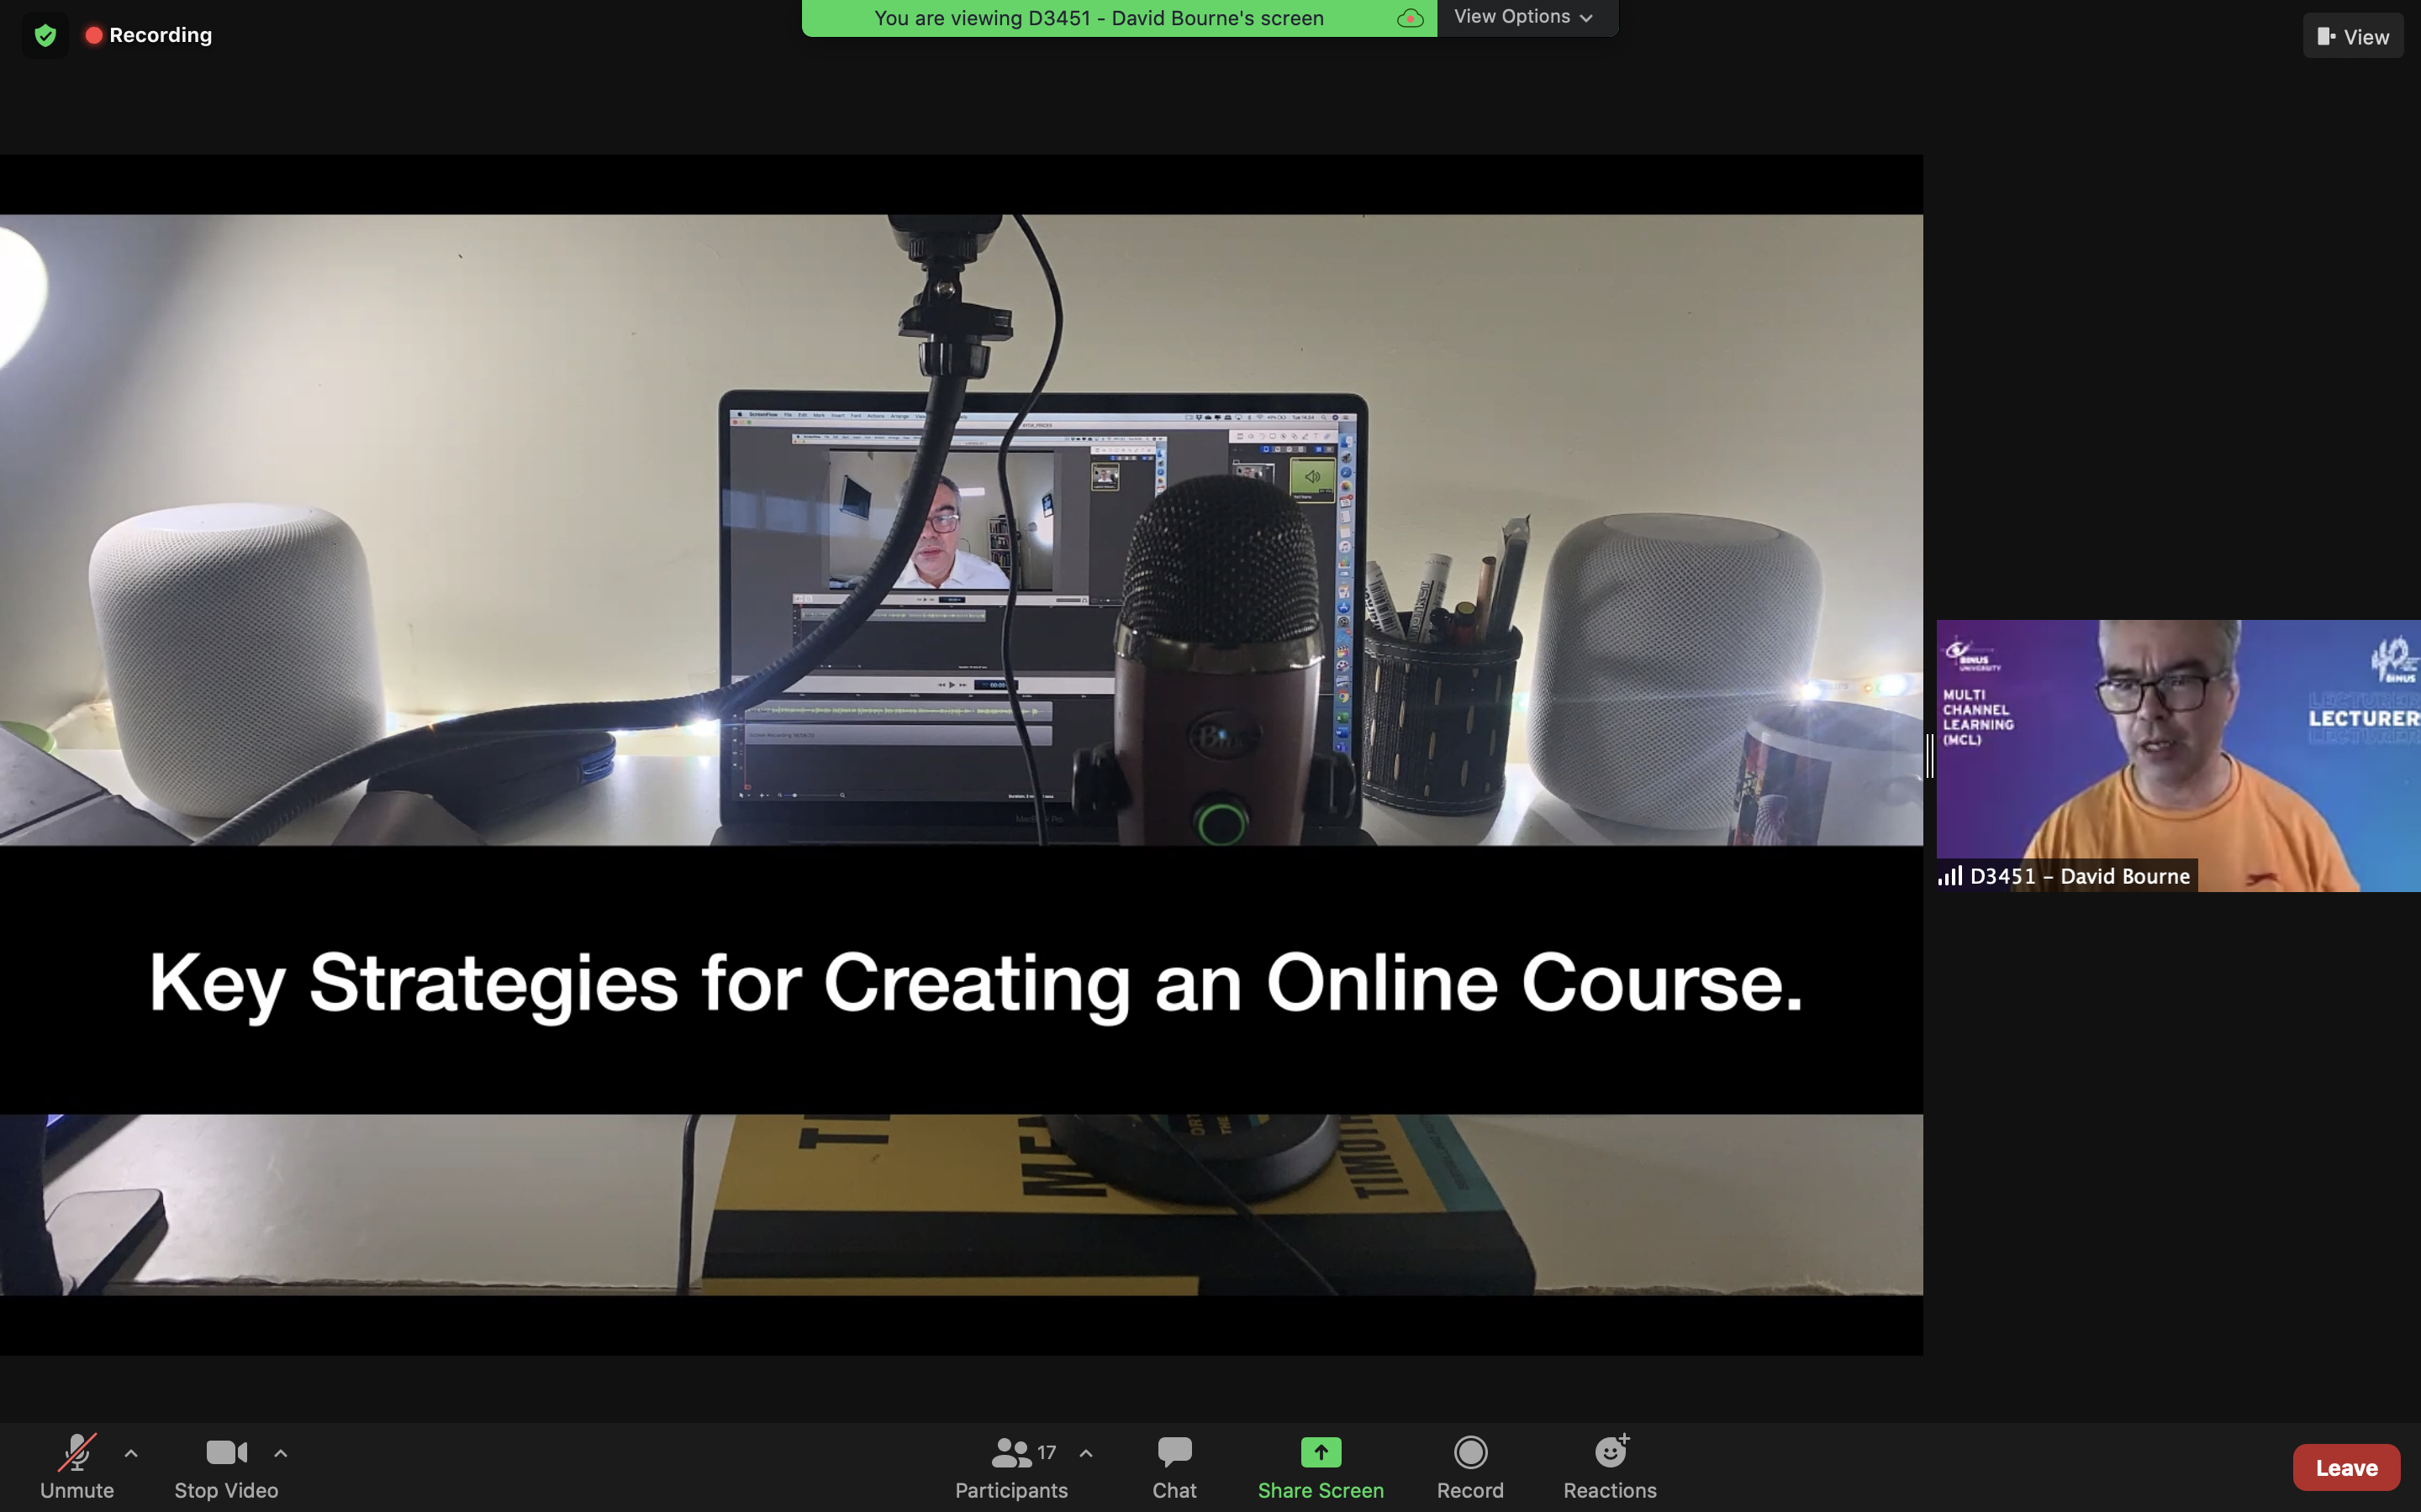The width and height of the screenshot is (2421, 1512).
Task: Unmute the microphone
Action: (77, 1466)
